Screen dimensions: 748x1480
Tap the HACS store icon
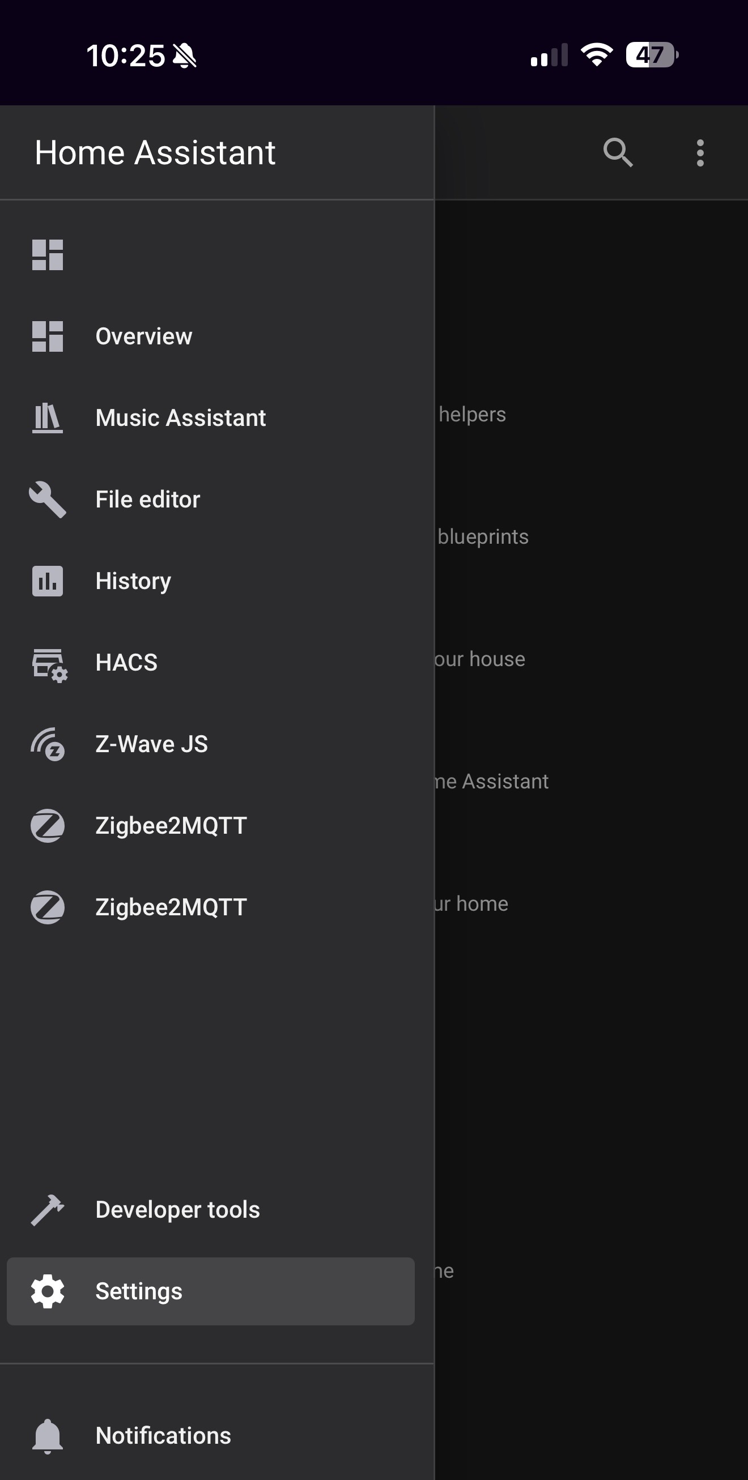49,664
